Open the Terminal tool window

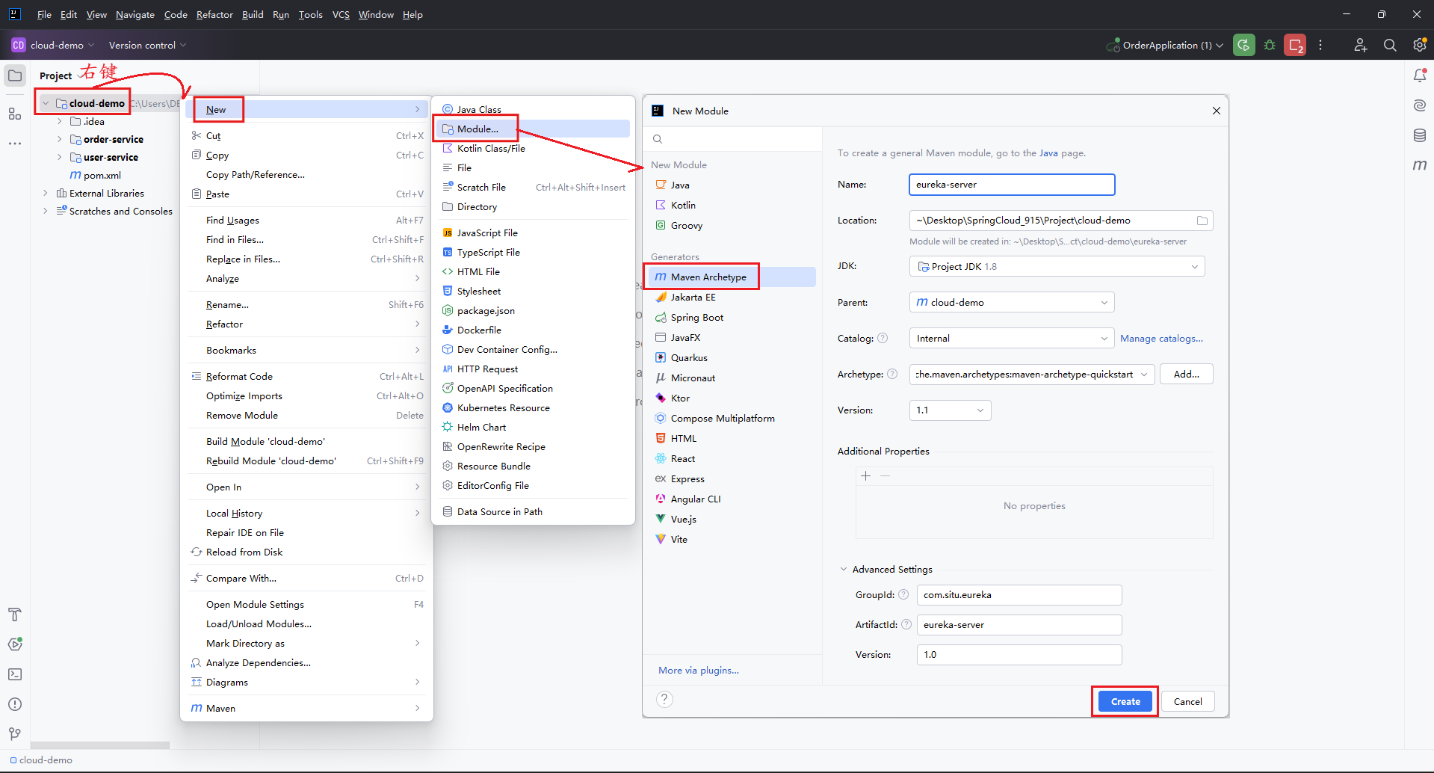(15, 674)
